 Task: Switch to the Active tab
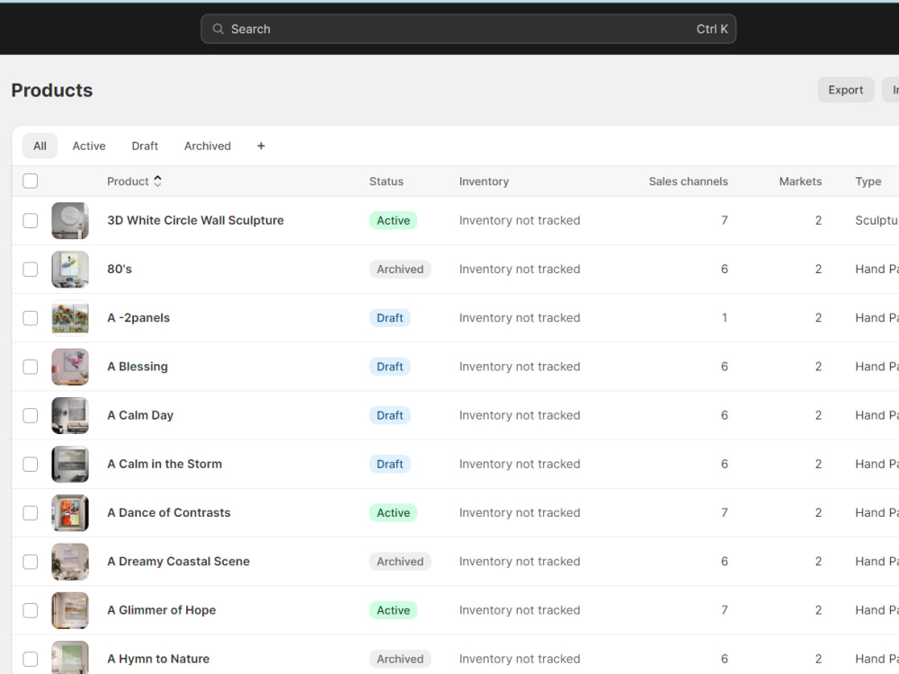click(89, 146)
